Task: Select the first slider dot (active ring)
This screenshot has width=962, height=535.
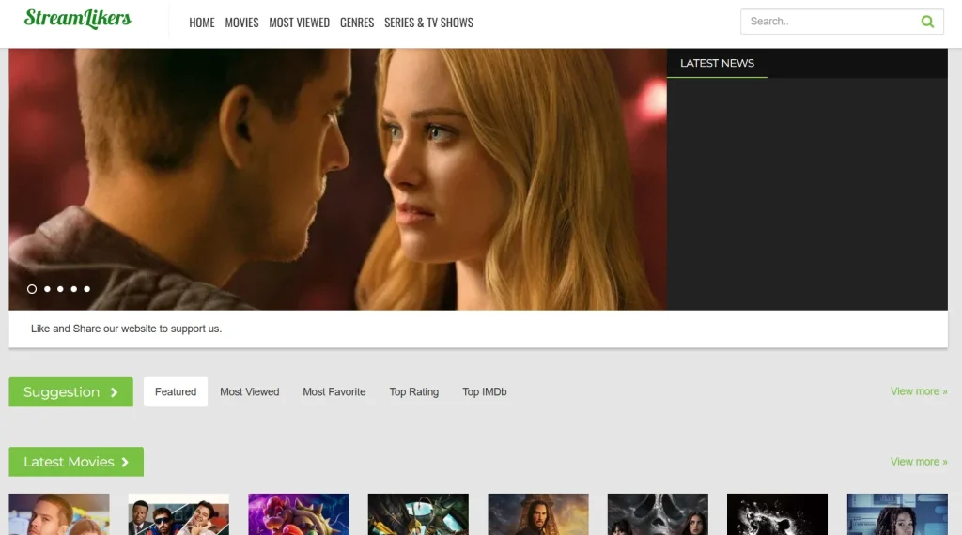Action: [x=32, y=289]
